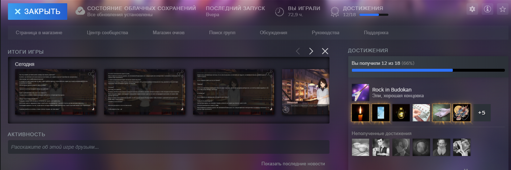Open Страница в магазине tab
511x170 pixels.
click(39, 33)
